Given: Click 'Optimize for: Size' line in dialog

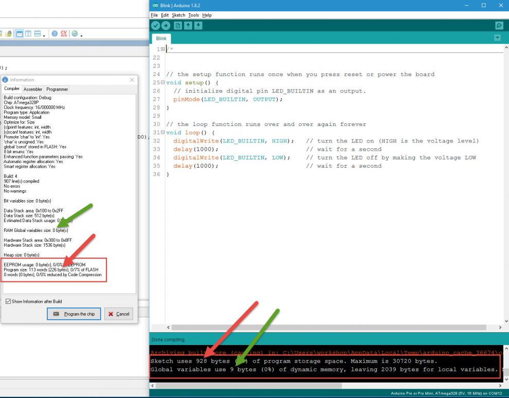Looking at the screenshot, I should (19, 122).
